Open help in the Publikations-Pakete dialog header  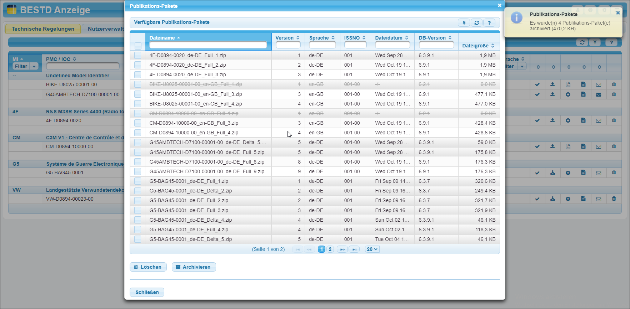coord(489,22)
